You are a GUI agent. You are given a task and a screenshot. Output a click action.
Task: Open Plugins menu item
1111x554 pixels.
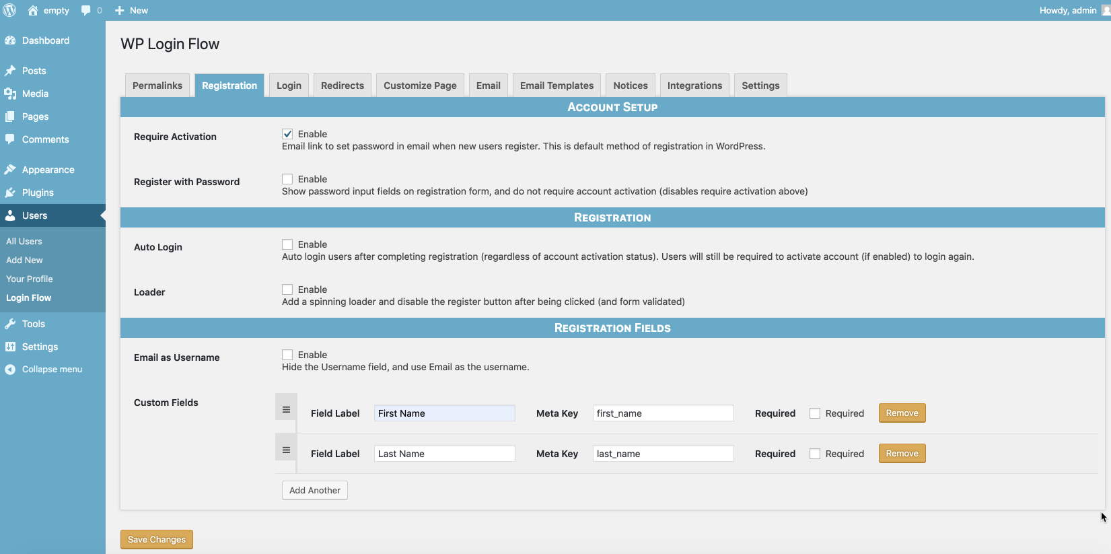[52, 193]
